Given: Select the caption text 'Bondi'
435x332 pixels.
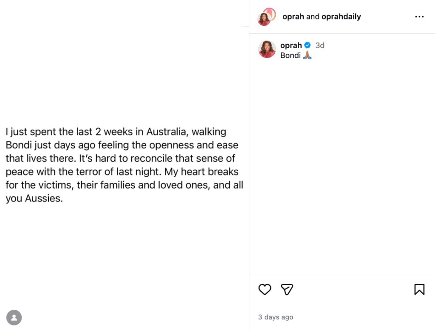Looking at the screenshot, I should click(x=291, y=55).
